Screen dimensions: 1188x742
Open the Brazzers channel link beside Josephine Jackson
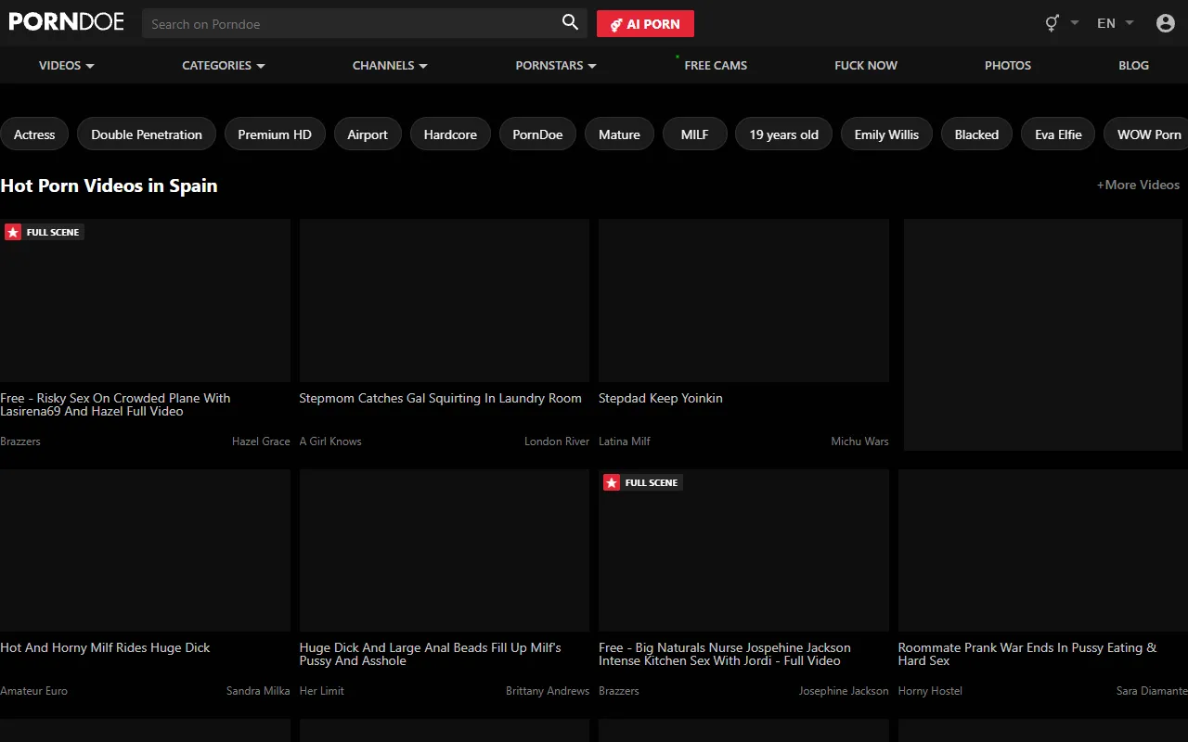619,691
